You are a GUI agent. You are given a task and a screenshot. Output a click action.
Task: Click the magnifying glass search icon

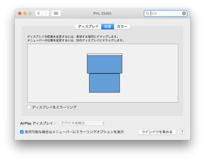coord(147,13)
